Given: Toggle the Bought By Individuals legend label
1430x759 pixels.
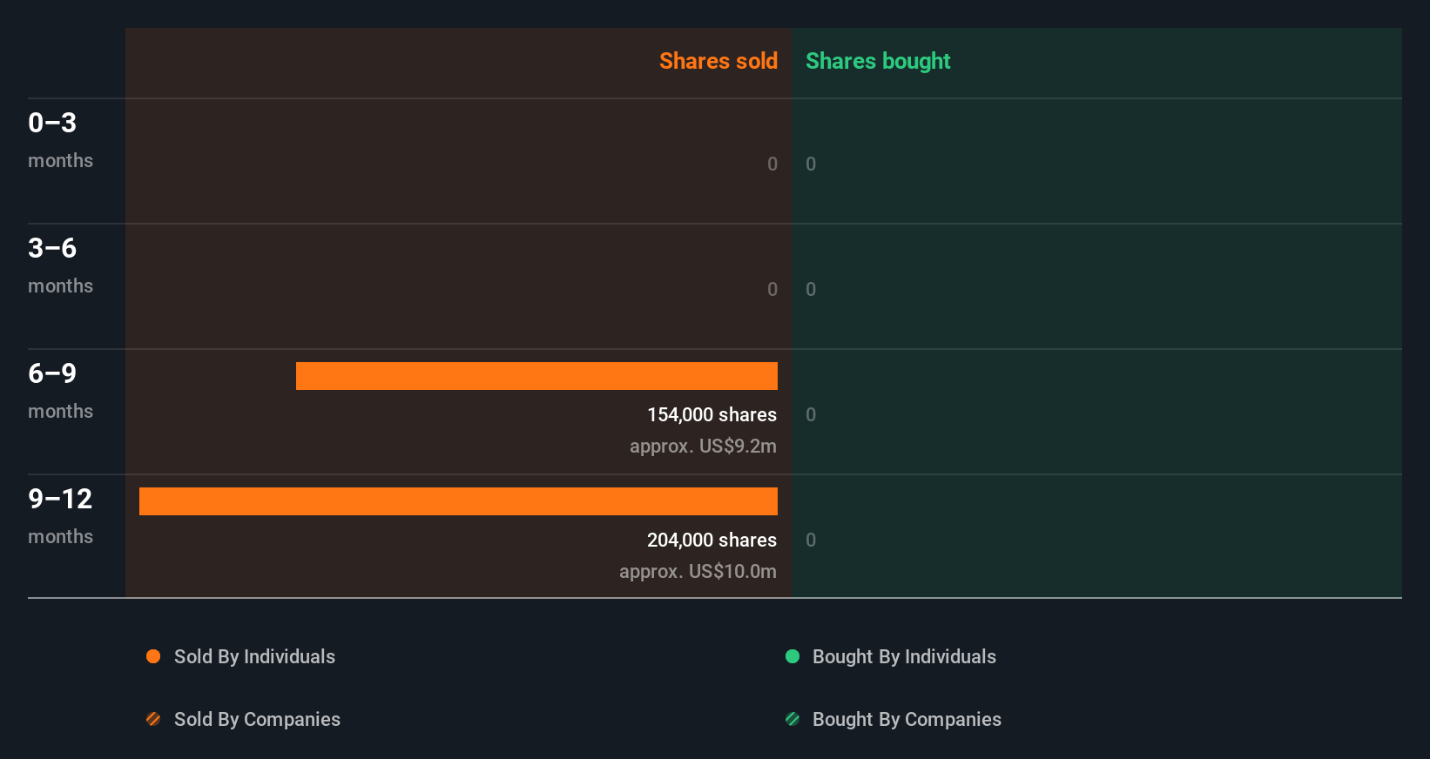Looking at the screenshot, I should point(904,656).
